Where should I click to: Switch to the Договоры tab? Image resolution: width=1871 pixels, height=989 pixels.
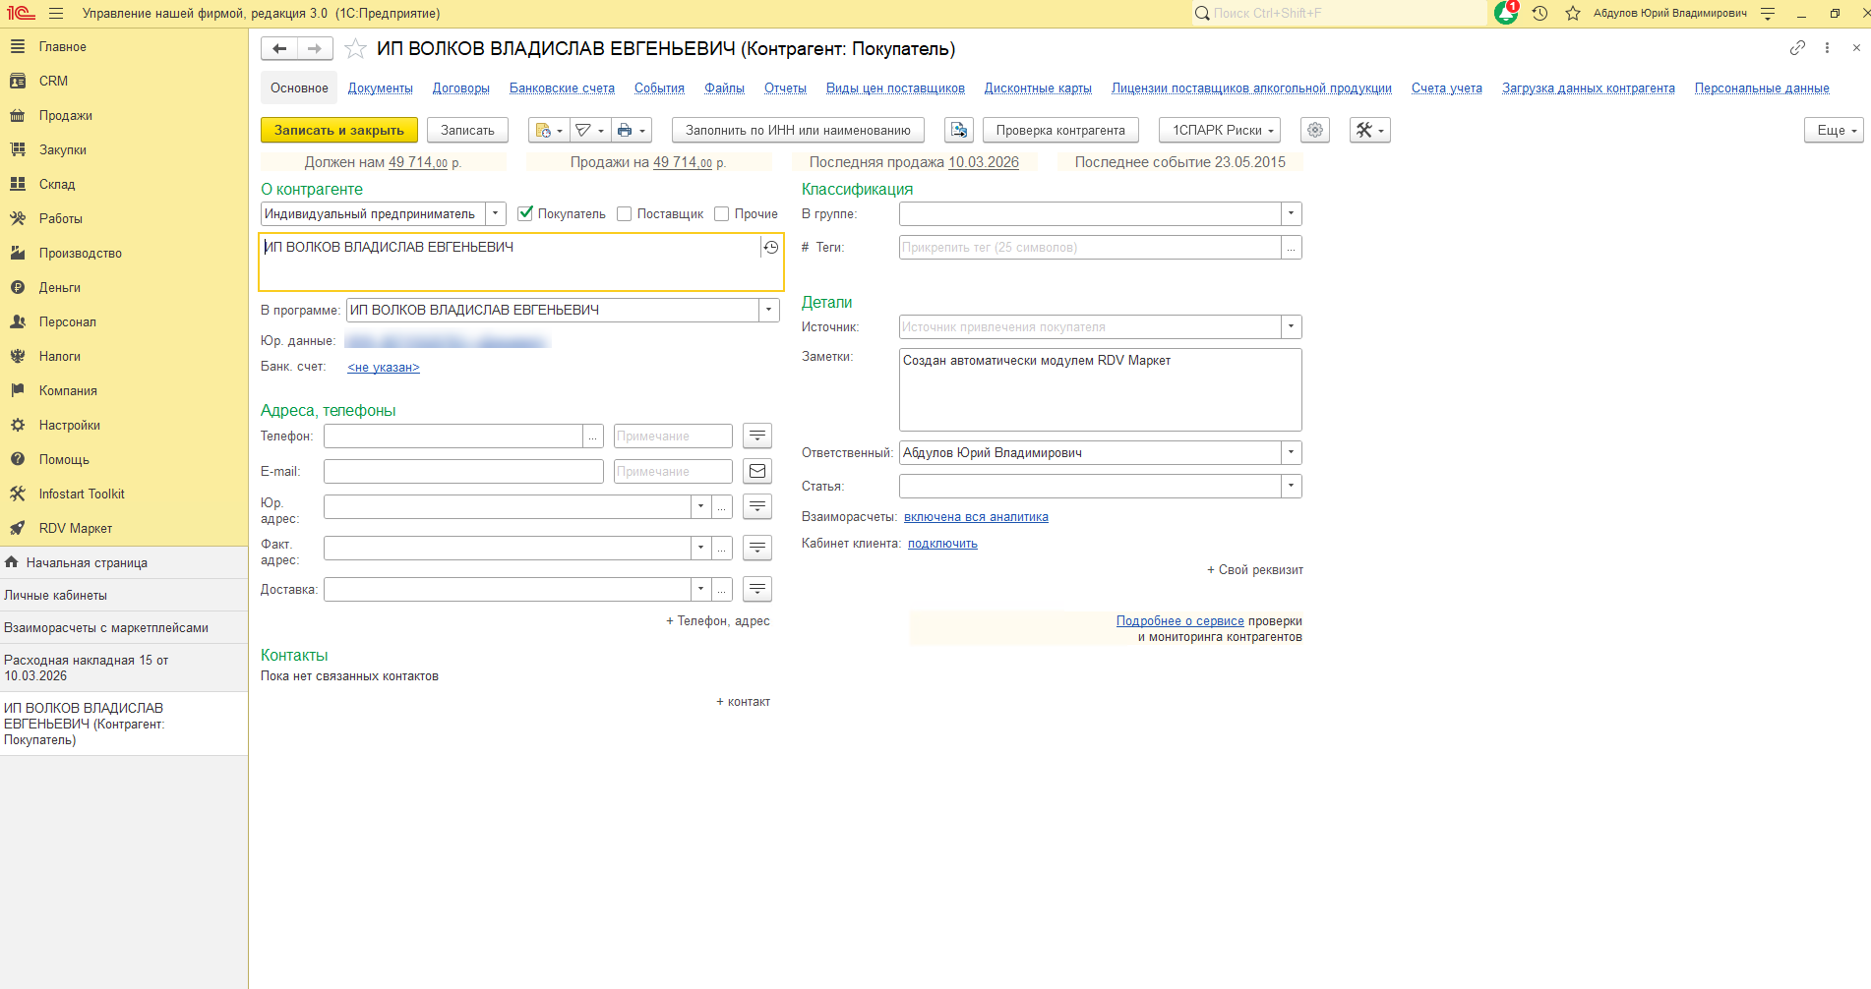tap(460, 88)
